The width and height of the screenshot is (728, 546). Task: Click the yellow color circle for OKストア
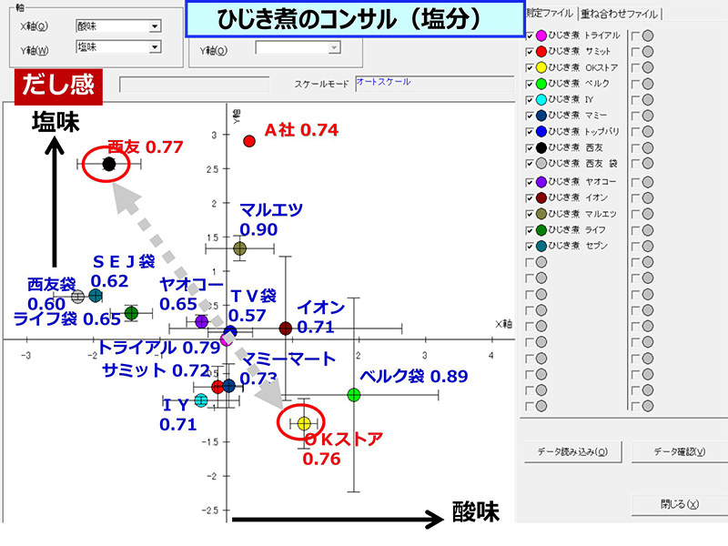[541, 67]
